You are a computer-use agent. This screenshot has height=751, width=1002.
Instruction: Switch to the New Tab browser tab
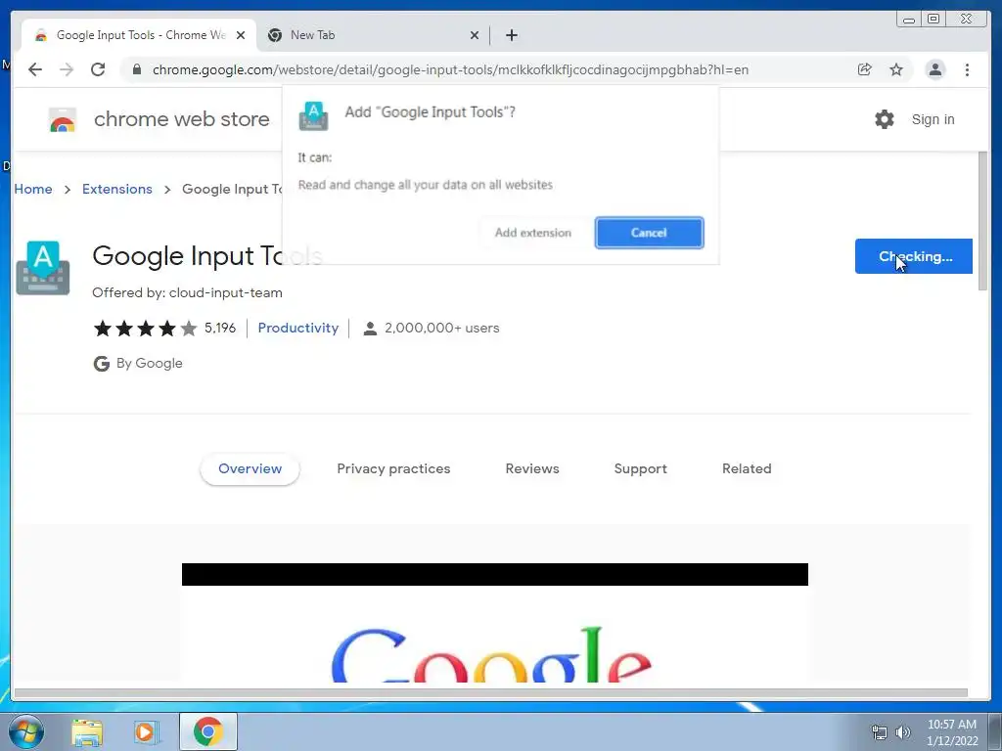point(373,35)
